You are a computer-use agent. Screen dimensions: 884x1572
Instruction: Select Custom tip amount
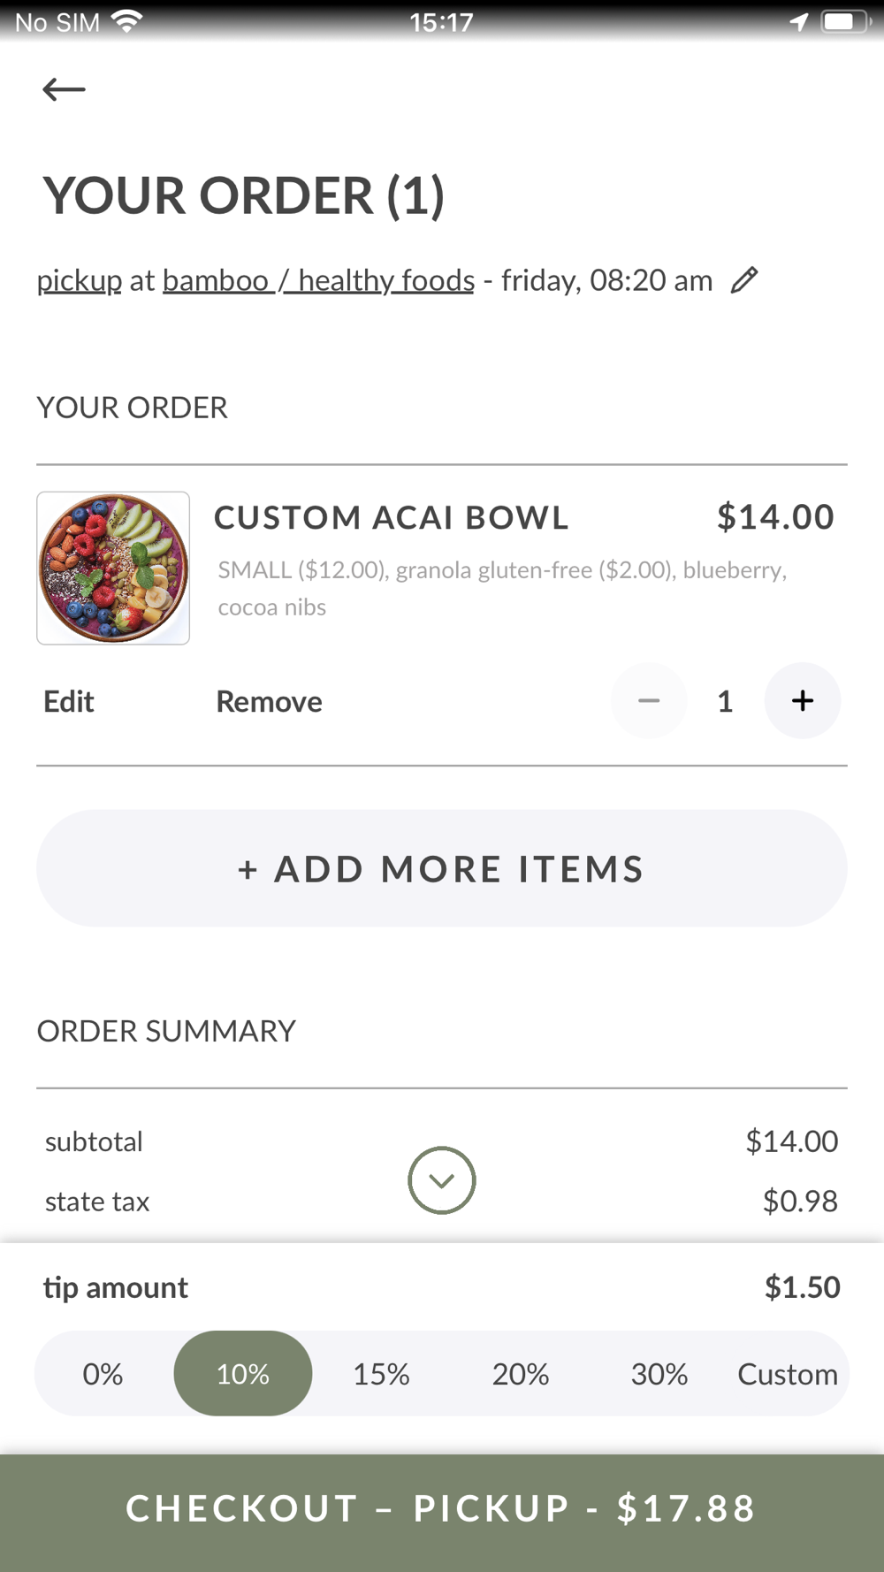click(788, 1374)
